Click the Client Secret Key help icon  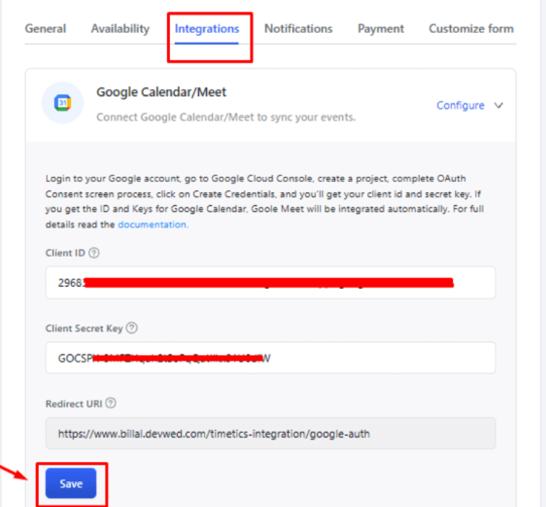pyautogui.click(x=131, y=328)
